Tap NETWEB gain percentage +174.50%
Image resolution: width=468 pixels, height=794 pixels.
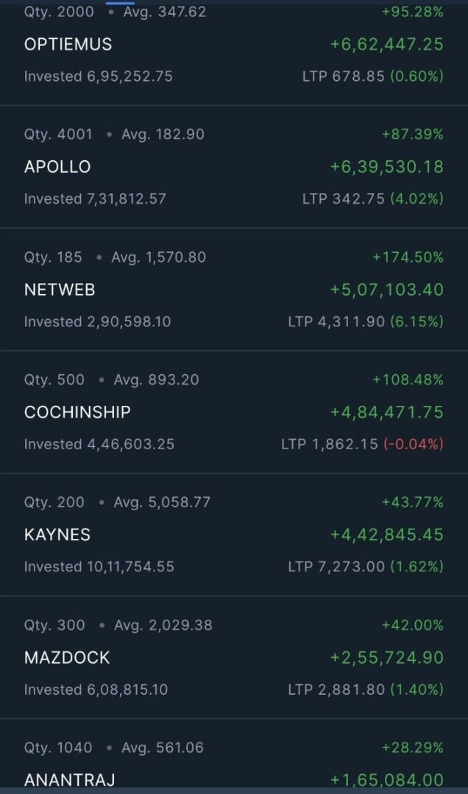tap(408, 257)
